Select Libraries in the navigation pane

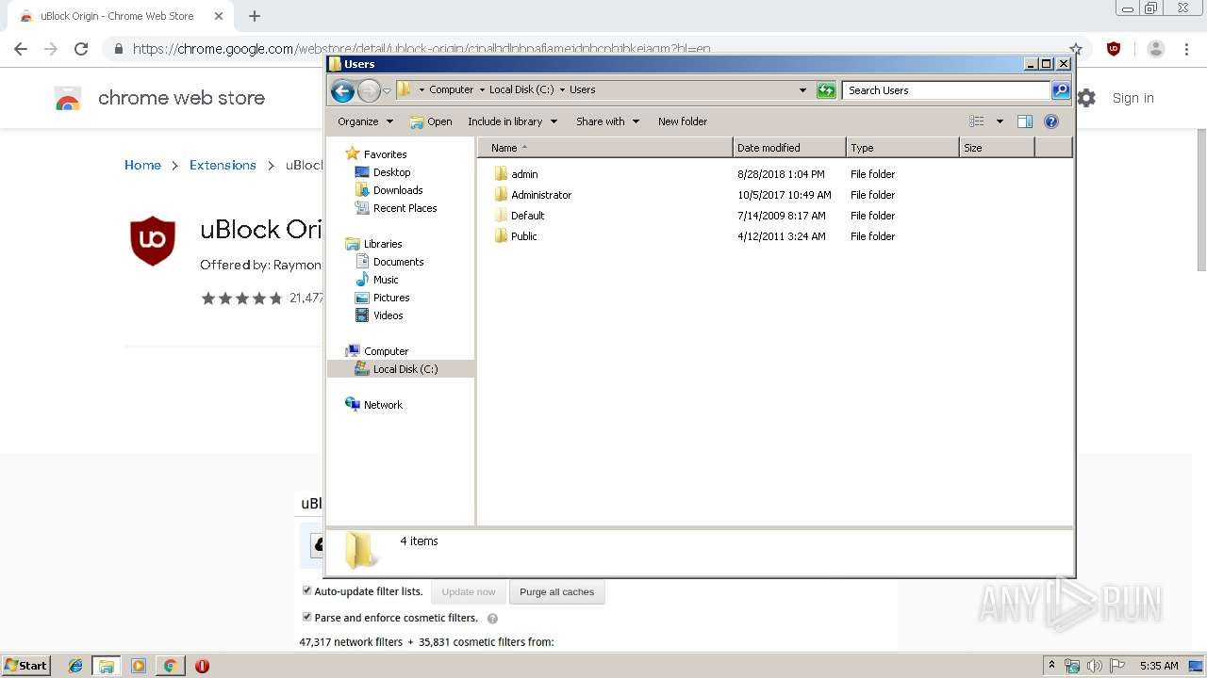pos(373,244)
